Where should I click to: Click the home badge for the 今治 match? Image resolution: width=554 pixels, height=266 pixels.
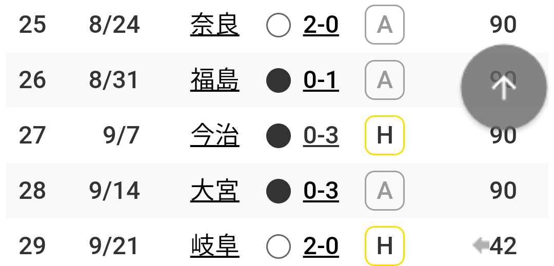pyautogui.click(x=384, y=135)
